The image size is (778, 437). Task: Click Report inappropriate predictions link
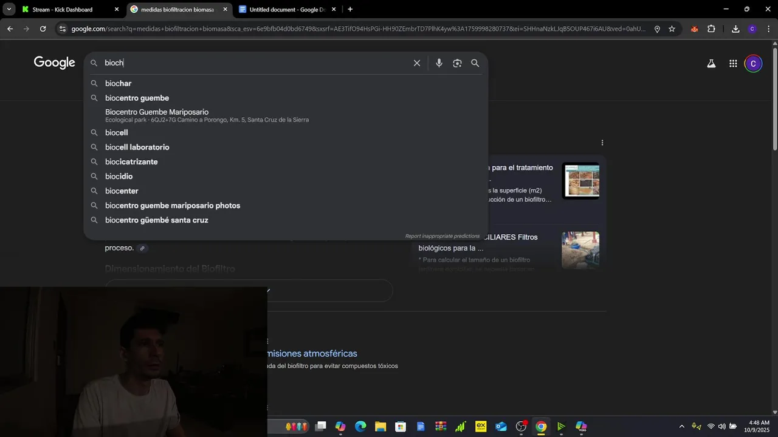click(442, 236)
